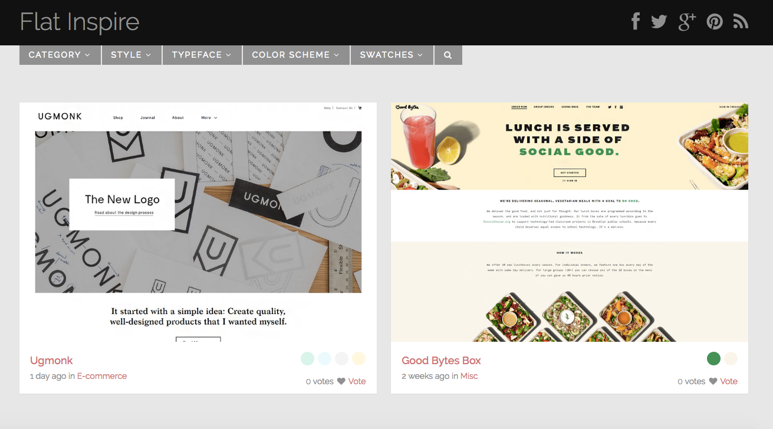The image size is (773, 429).
Task: Select the mint green swatch on Ugmonk
Action: point(307,359)
